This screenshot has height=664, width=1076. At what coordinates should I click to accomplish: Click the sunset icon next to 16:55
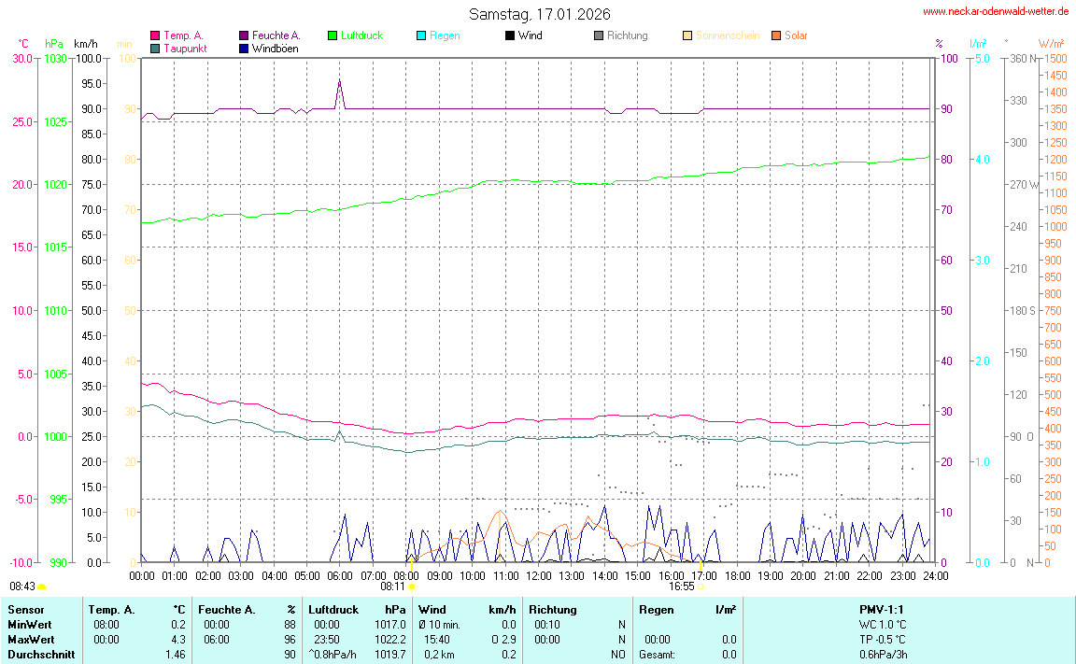(701, 586)
